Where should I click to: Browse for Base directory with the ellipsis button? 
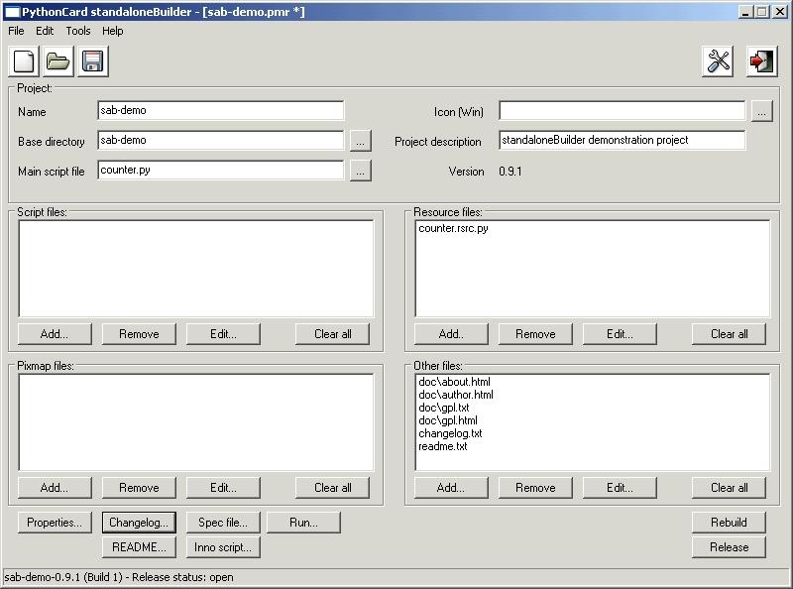(361, 141)
